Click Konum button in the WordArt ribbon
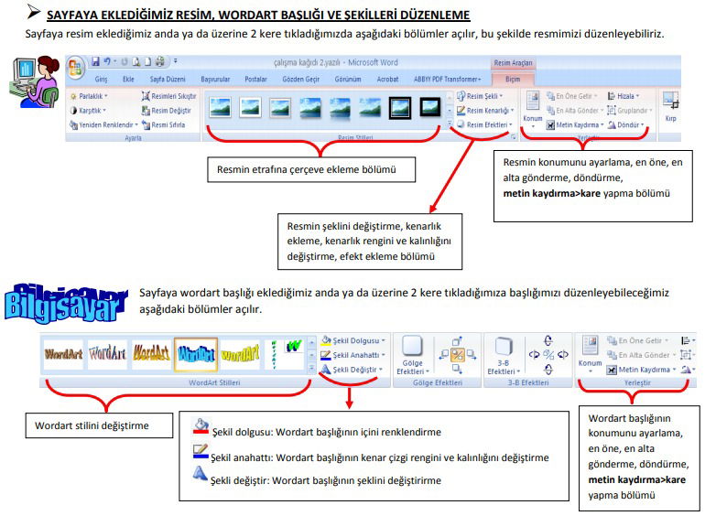Image resolution: width=705 pixels, height=516 pixels. click(x=590, y=354)
